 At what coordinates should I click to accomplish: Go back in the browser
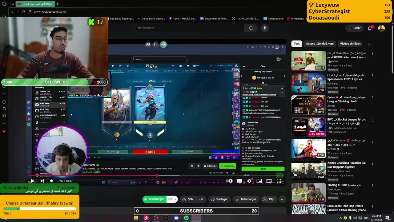12,12
